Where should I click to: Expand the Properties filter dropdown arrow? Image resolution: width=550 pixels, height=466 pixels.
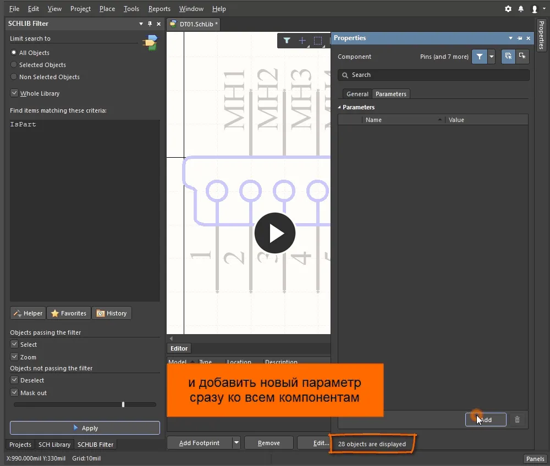(492, 56)
